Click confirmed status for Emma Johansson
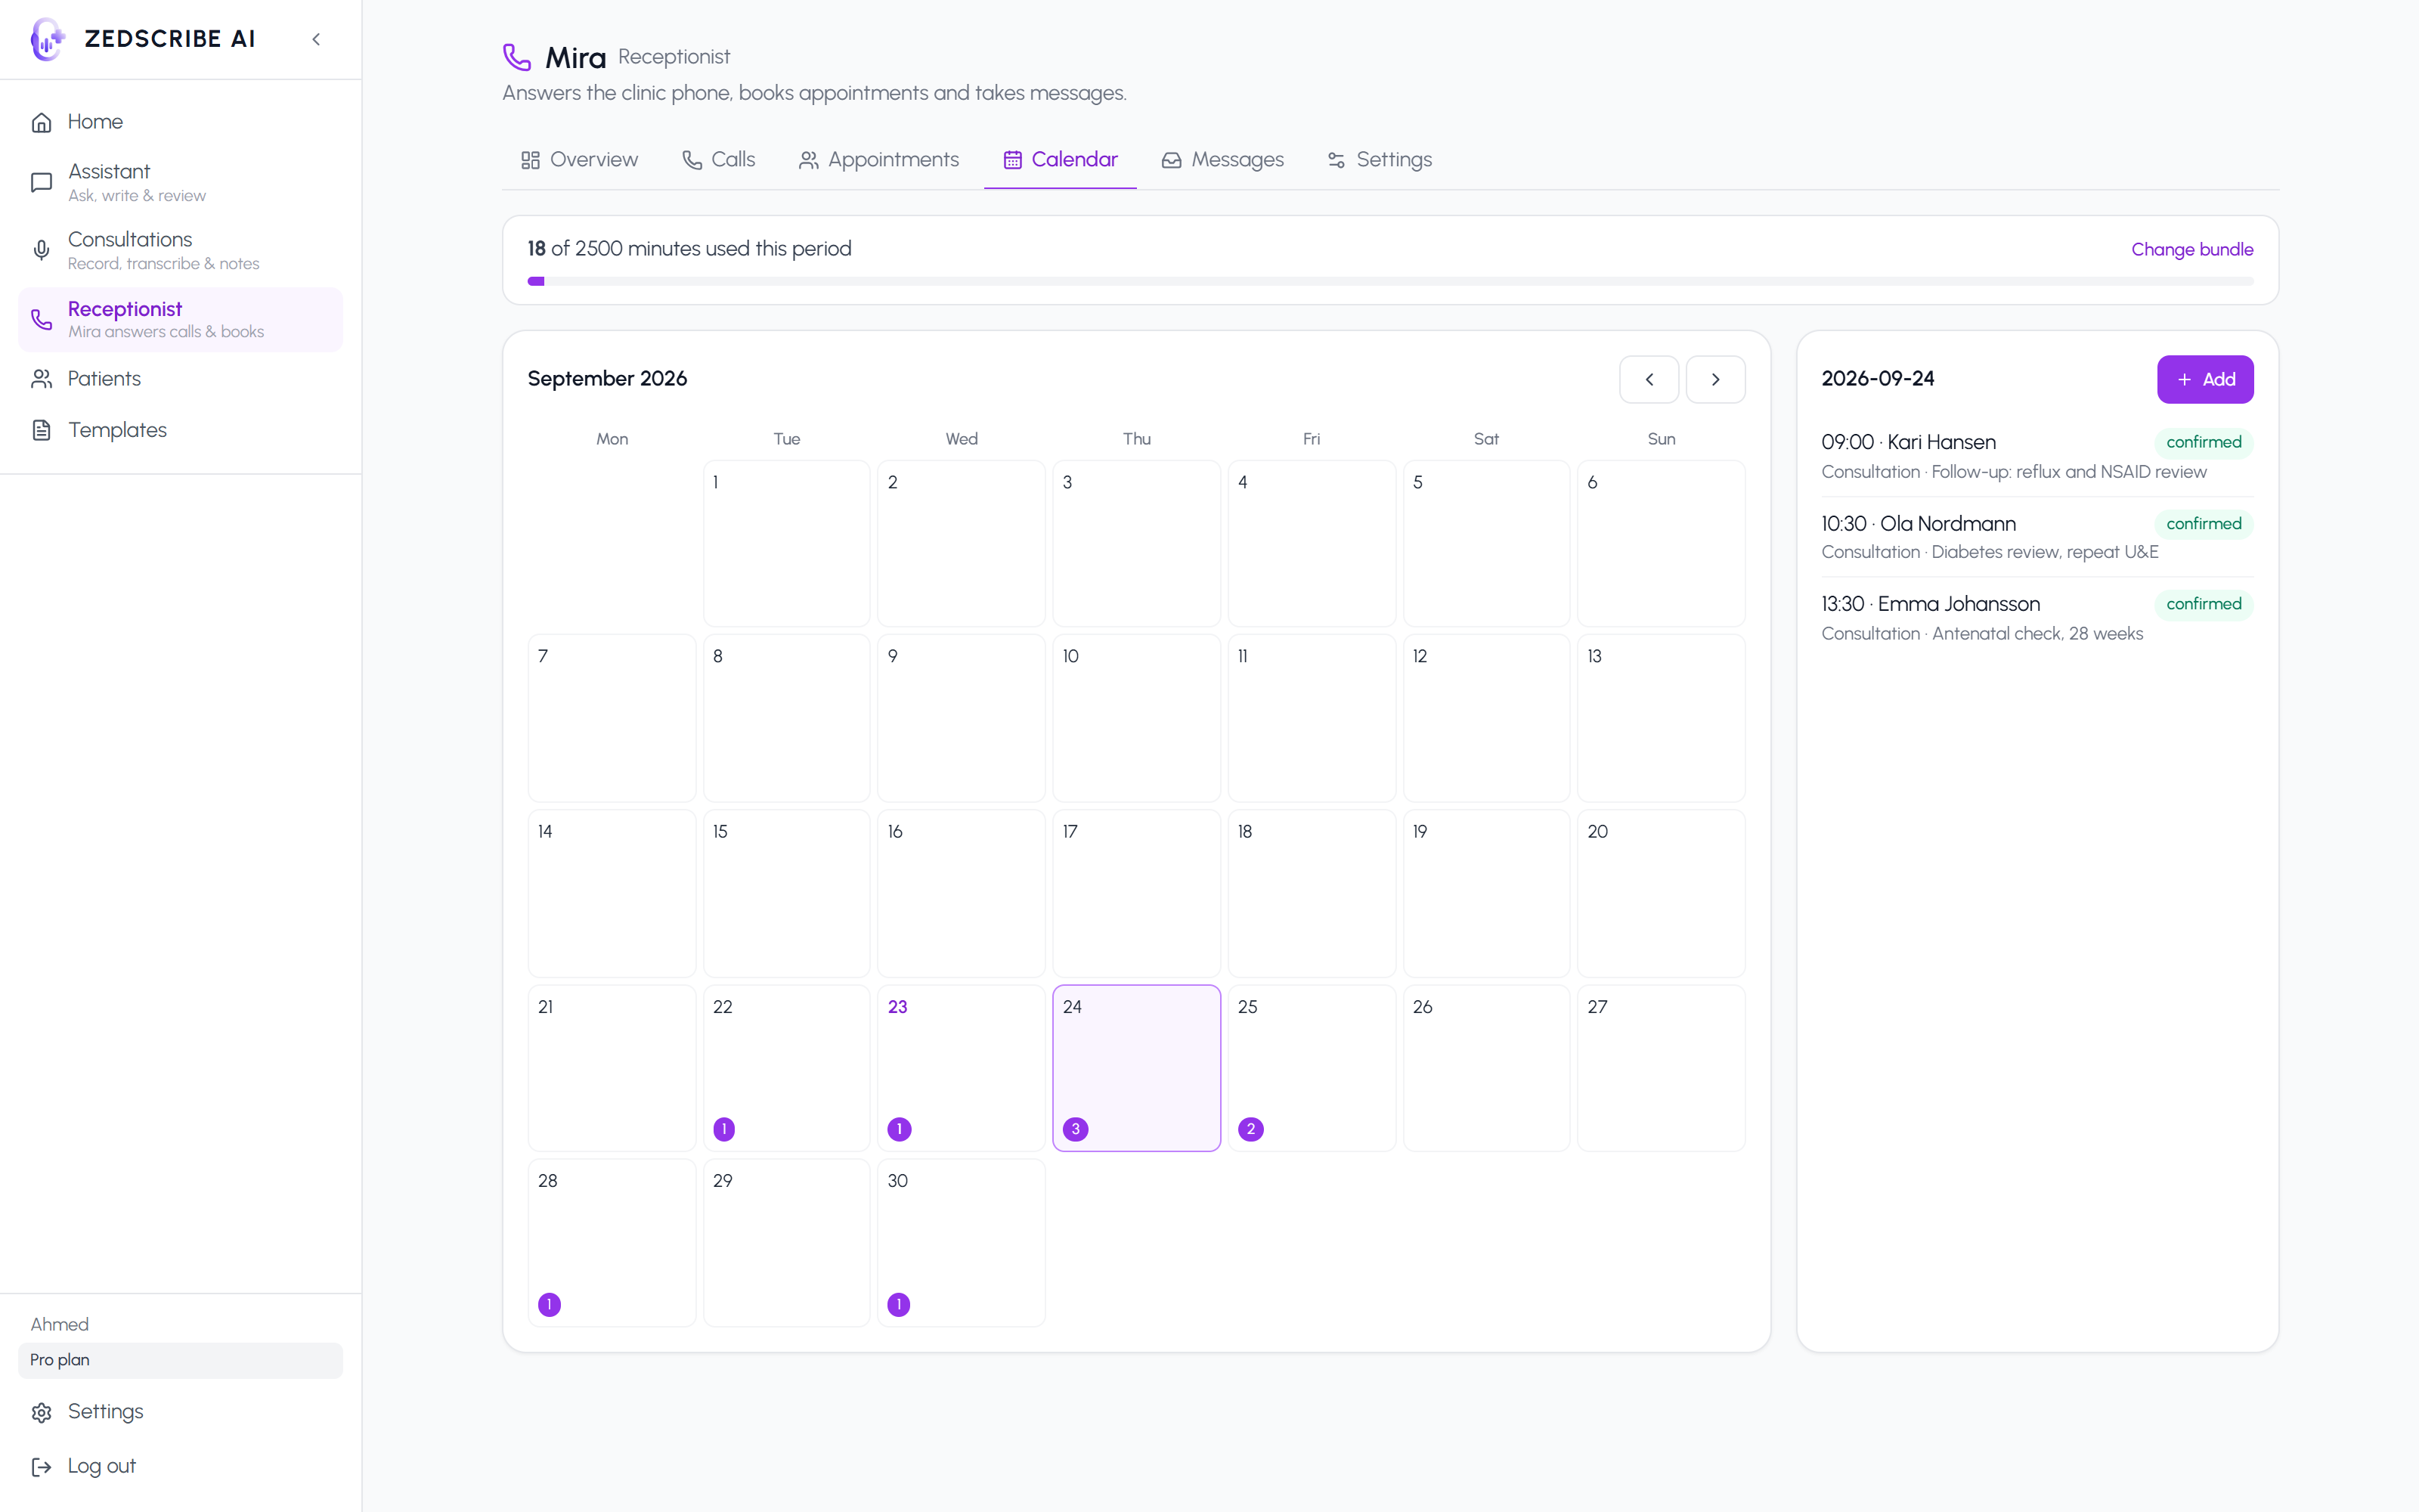 (x=2203, y=604)
